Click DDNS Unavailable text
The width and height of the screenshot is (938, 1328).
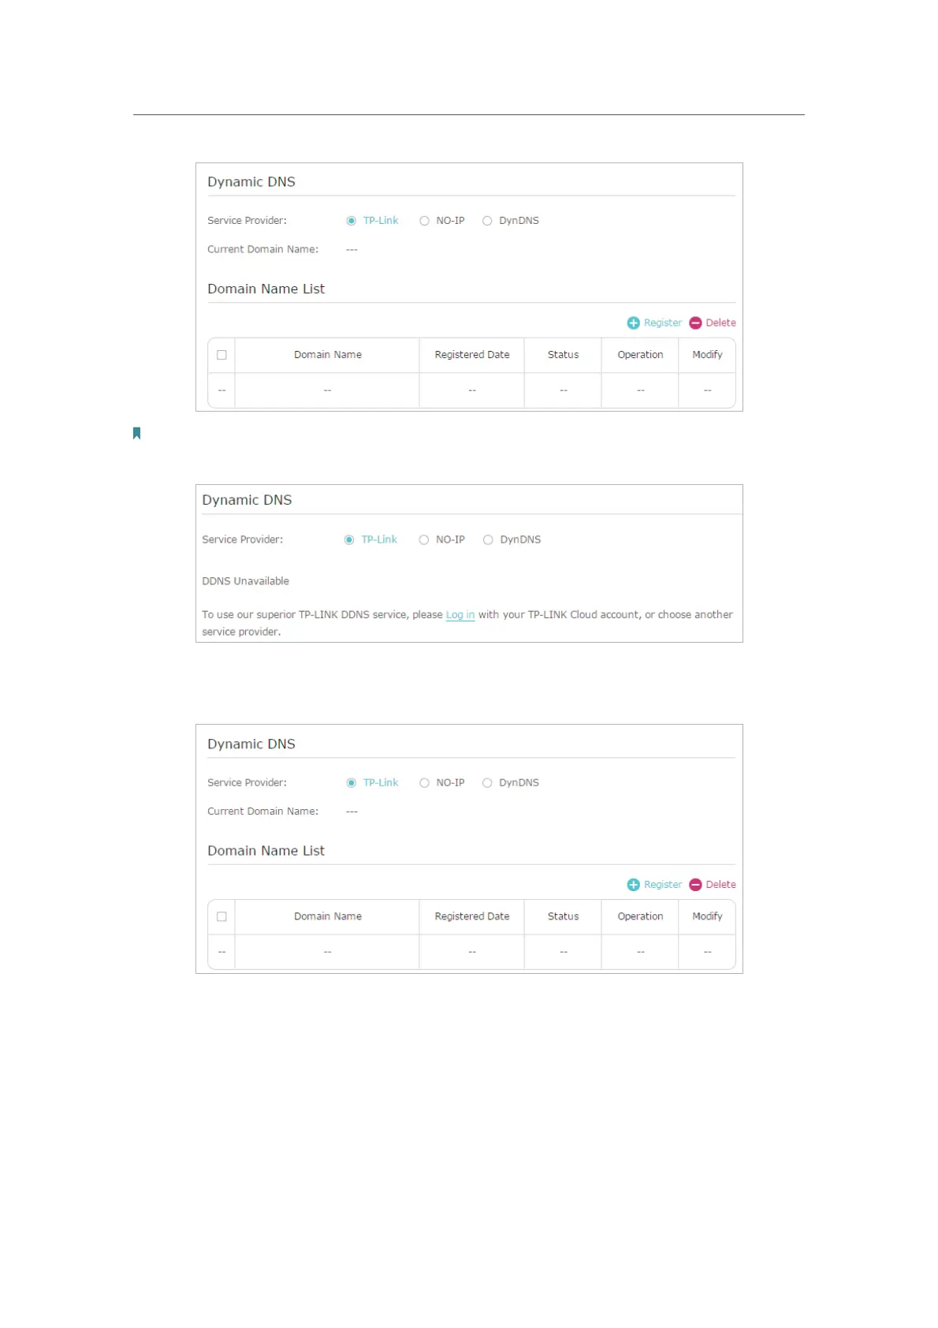[245, 581]
